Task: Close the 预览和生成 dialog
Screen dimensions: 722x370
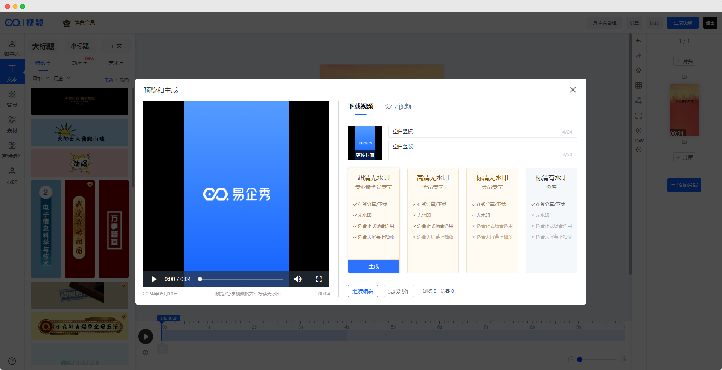Action: (x=573, y=90)
